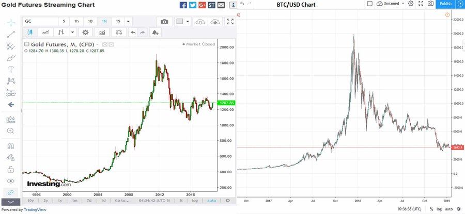Select the XABCD pattern tool
Viewport: 465px width, 214px height.
point(11,81)
